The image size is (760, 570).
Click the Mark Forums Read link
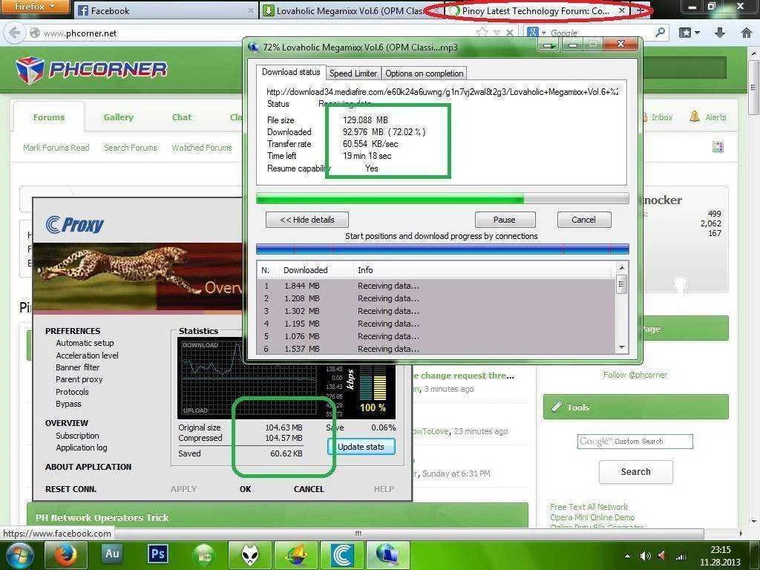(56, 148)
